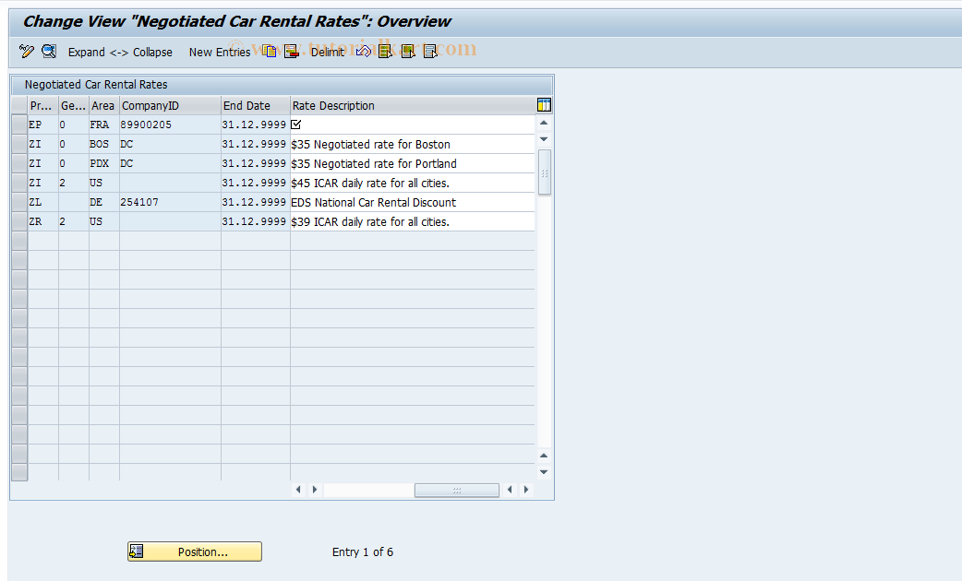962x581 pixels.
Task: Click Expand <-> Collapse button
Action: click(120, 52)
